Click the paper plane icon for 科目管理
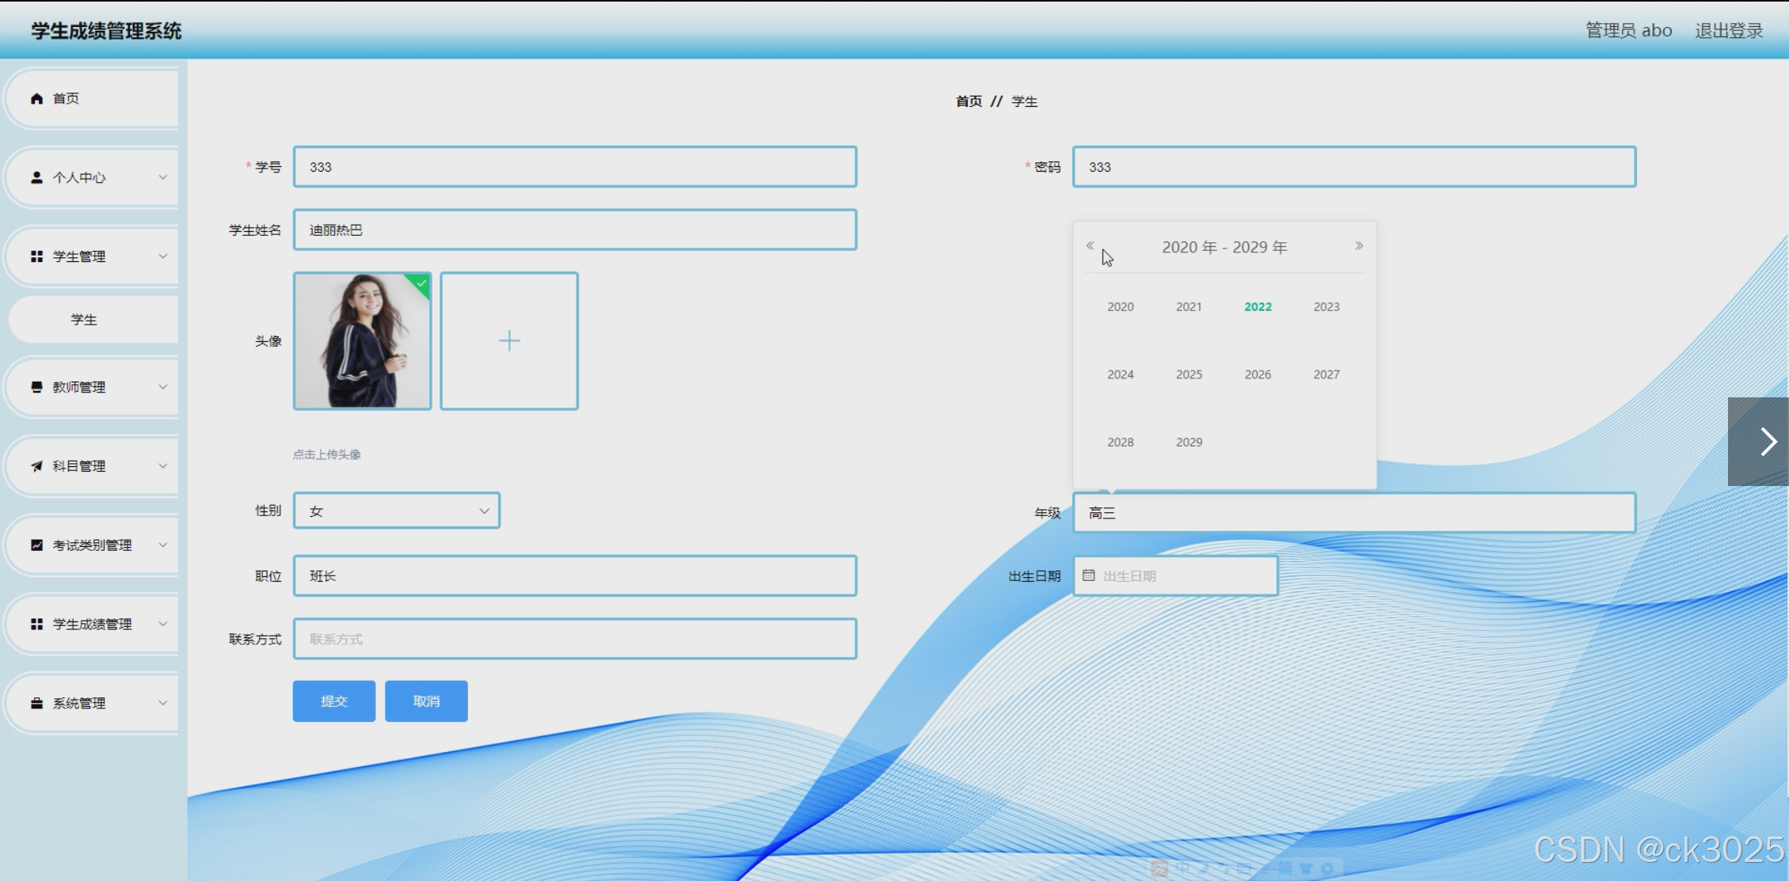1789x881 pixels. tap(36, 466)
